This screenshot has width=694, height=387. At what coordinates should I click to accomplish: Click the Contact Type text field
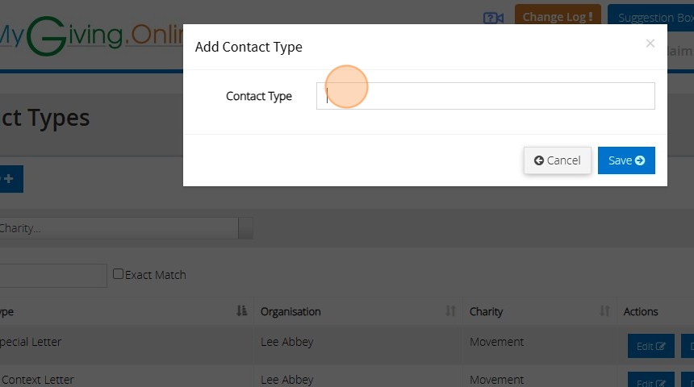[485, 96]
